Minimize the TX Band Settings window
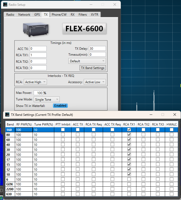This screenshot has width=181, height=200. pos(151,115)
